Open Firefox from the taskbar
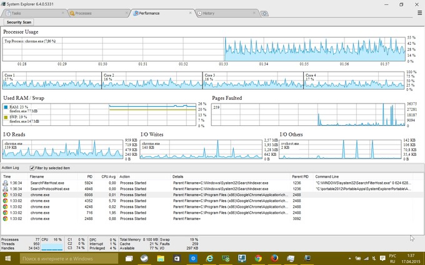The height and width of the screenshot is (265, 425). click(274, 259)
